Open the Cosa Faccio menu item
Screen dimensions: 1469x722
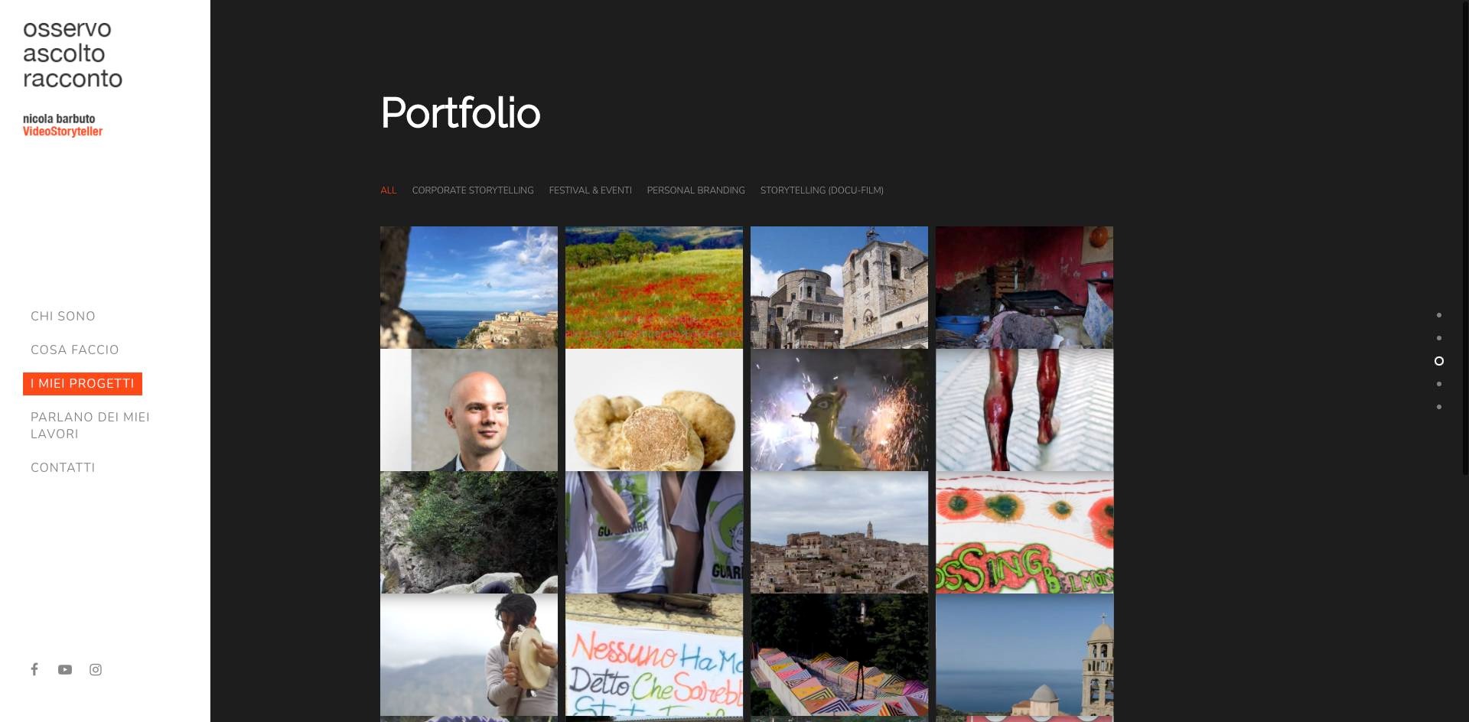point(74,350)
